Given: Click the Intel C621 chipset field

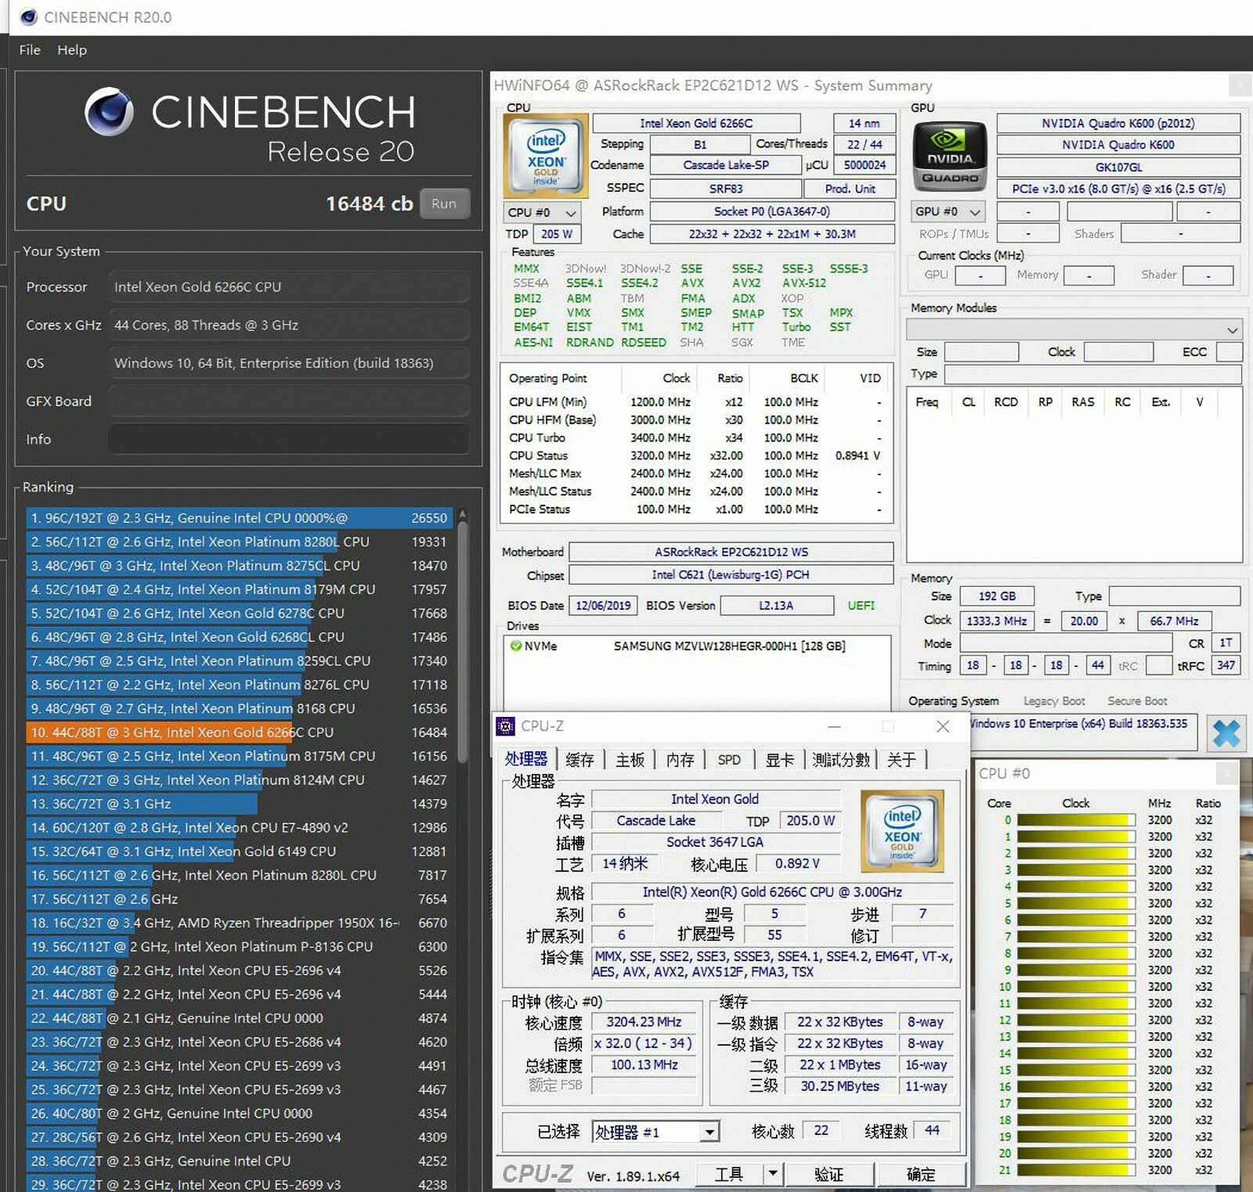Looking at the screenshot, I should coord(731,575).
